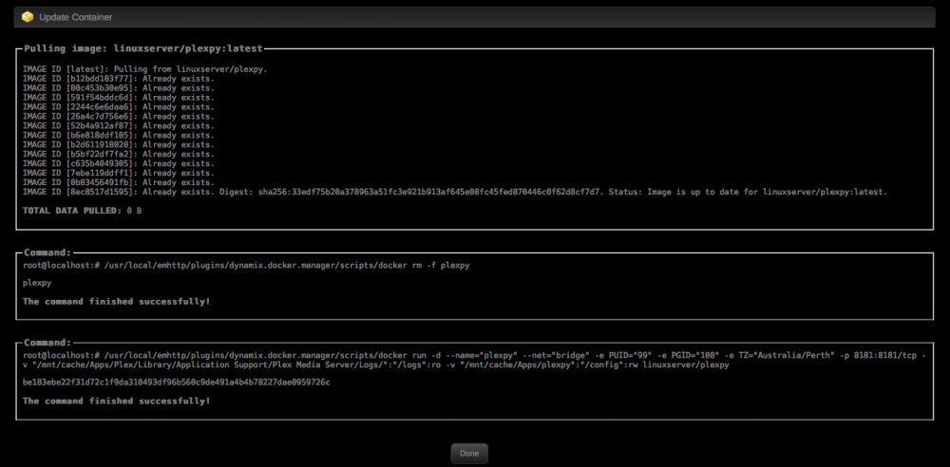Click the image ID 52b4a912af87 line

(x=118, y=126)
